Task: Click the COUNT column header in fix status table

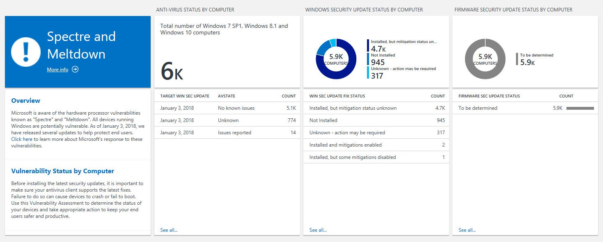Action: click(437, 95)
